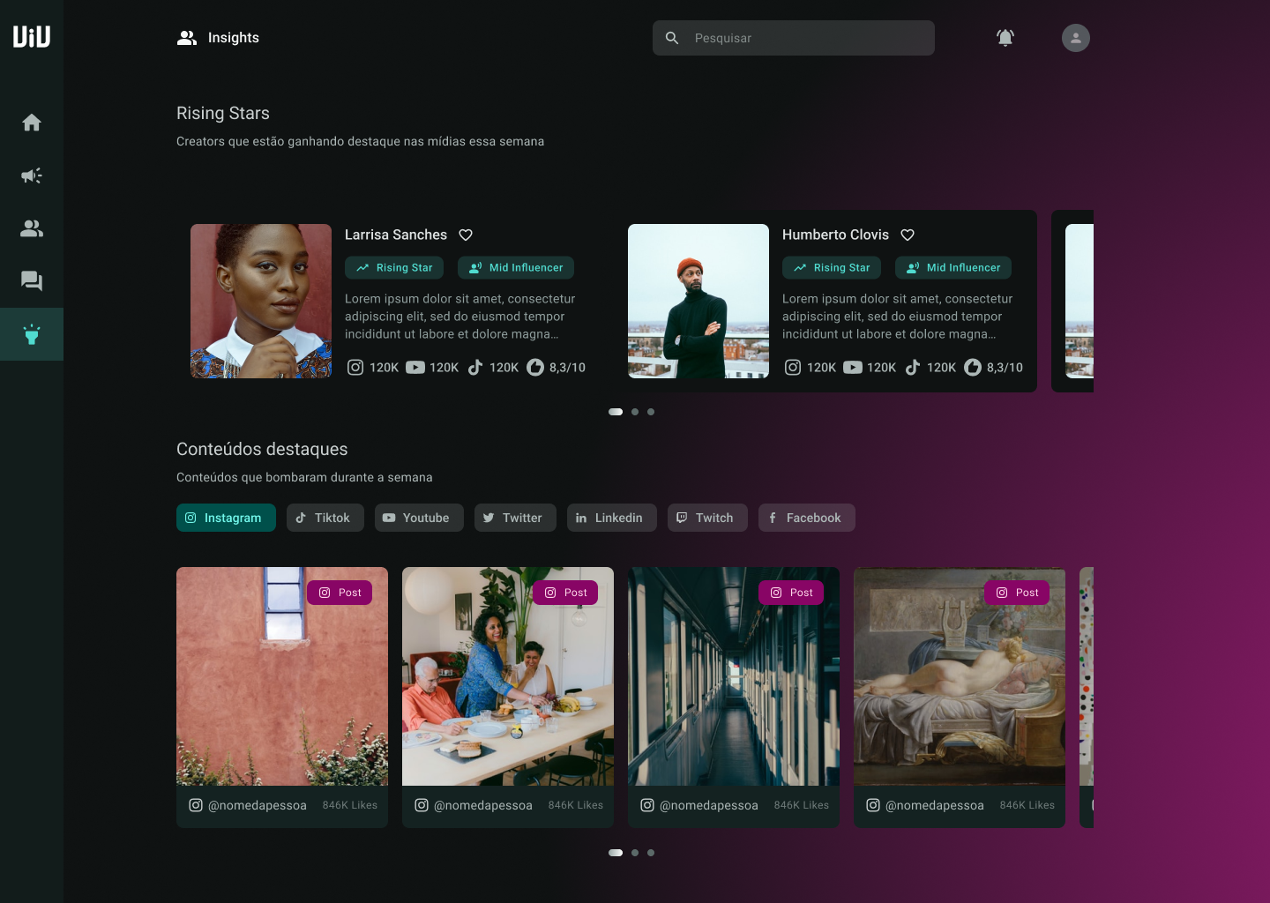Click the Conteúdos destaques heading

click(x=262, y=449)
